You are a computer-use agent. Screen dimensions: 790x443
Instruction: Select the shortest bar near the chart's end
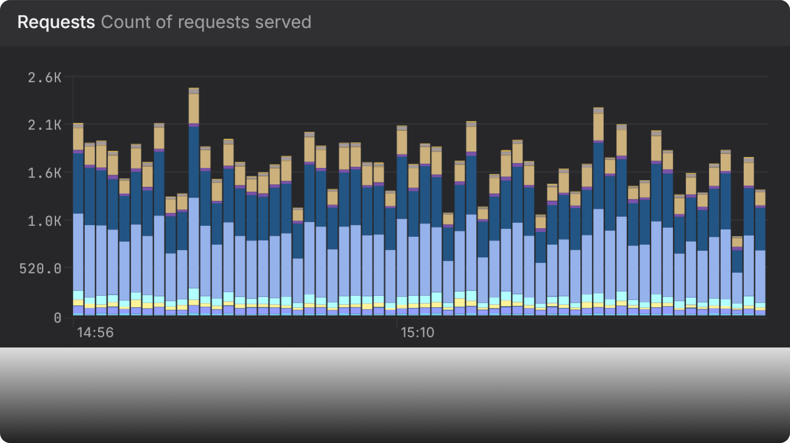(737, 276)
